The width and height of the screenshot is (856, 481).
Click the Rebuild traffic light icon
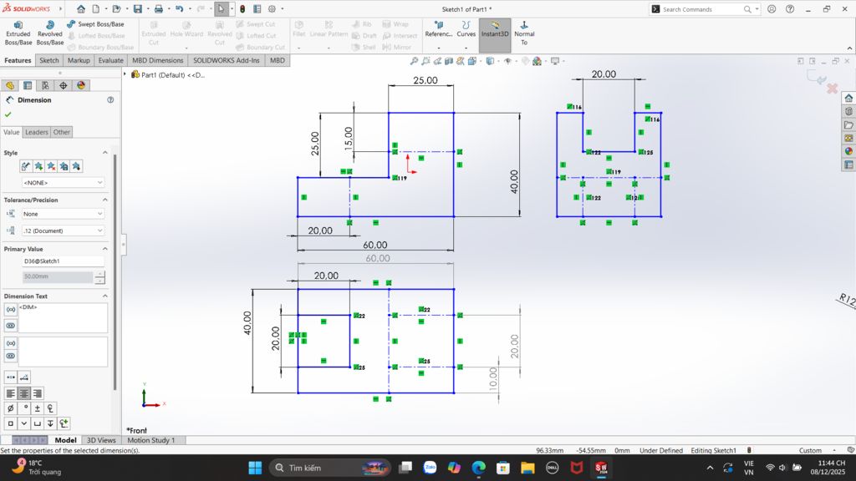pyautogui.click(x=242, y=8)
